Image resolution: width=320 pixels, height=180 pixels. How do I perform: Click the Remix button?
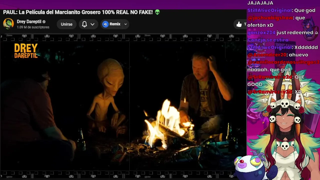click(111, 24)
